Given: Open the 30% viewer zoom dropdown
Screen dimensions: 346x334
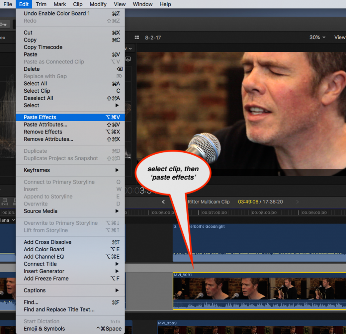Looking at the screenshot, I should 317,37.
